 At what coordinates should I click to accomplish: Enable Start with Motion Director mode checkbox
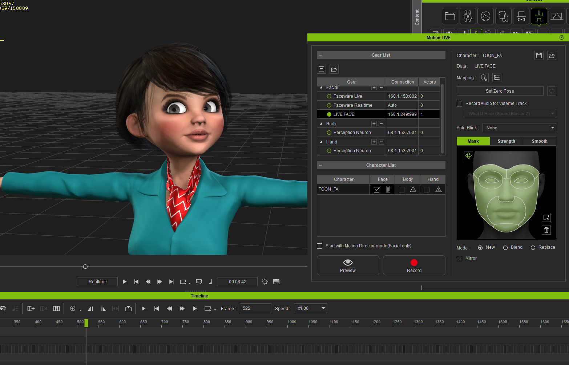click(319, 246)
